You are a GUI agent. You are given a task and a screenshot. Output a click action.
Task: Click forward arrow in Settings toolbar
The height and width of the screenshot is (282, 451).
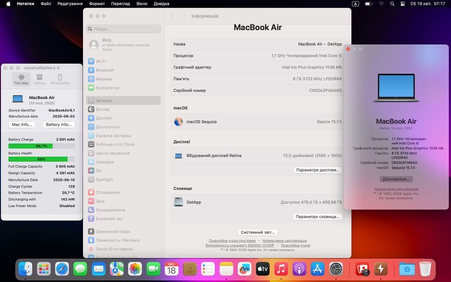click(x=184, y=16)
